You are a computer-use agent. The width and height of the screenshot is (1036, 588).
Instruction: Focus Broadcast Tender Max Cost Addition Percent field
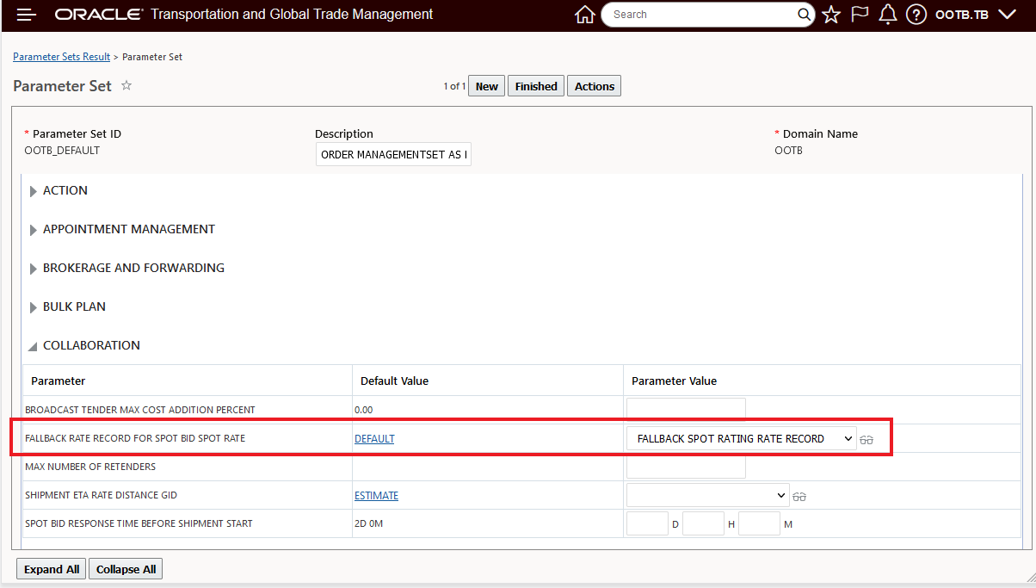(686, 410)
